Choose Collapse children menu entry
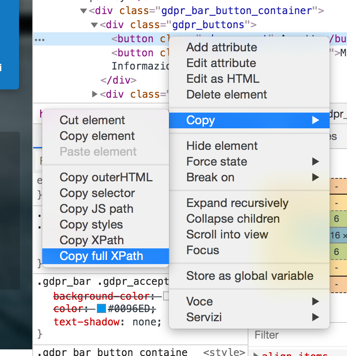The image size is (347, 356). point(249,219)
